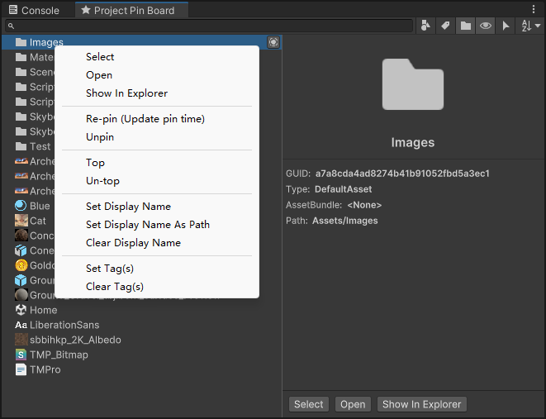The image size is (546, 419).
Task: Click the sbbihkp_2K_Albedo texture thumbnail
Action: click(x=21, y=340)
